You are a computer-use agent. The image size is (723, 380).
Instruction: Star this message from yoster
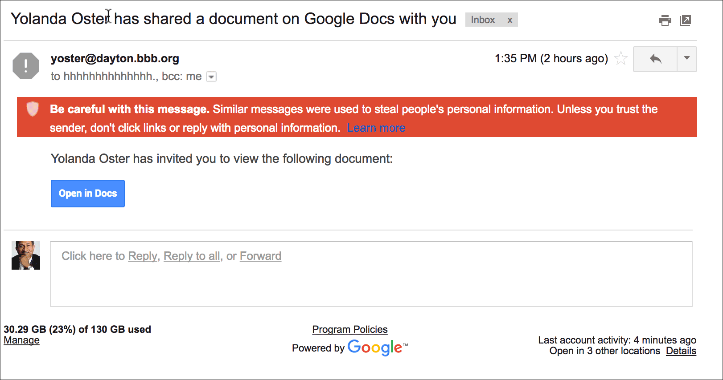pos(620,59)
